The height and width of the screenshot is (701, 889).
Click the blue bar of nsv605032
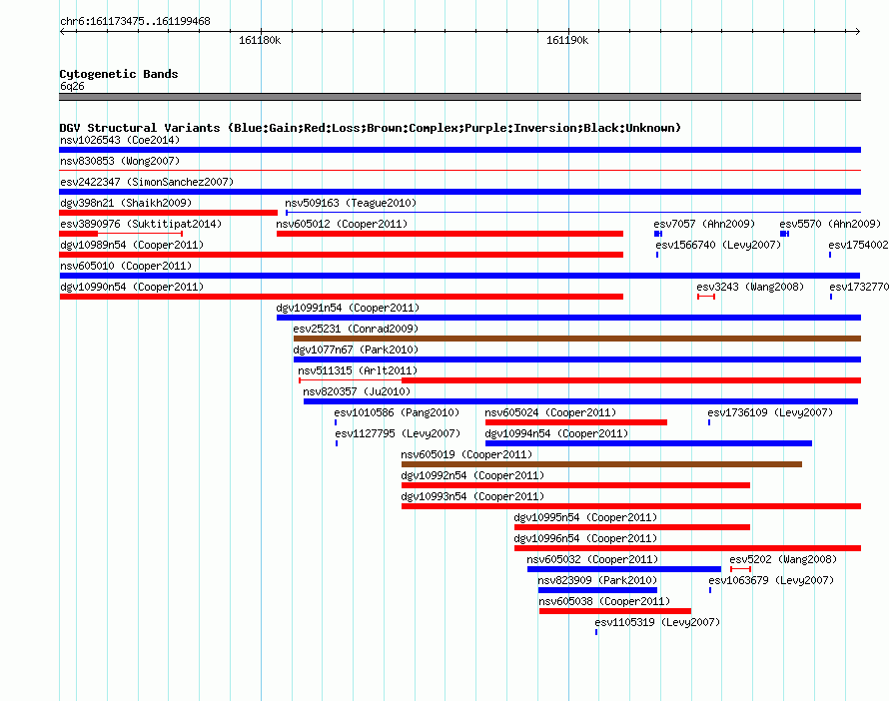(624, 569)
